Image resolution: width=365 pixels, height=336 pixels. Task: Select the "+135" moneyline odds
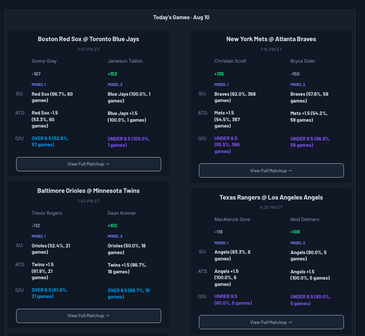point(219,74)
